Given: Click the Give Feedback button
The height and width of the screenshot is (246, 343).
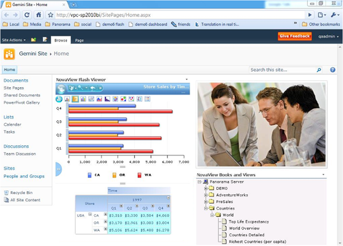Looking at the screenshot, I should click(294, 36).
